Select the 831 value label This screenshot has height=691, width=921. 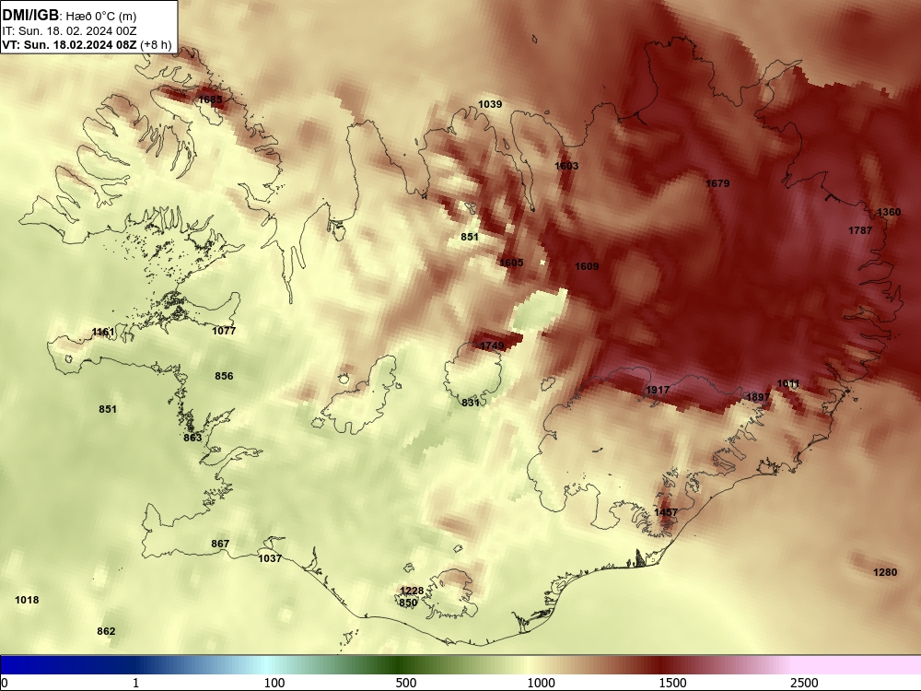point(471,403)
